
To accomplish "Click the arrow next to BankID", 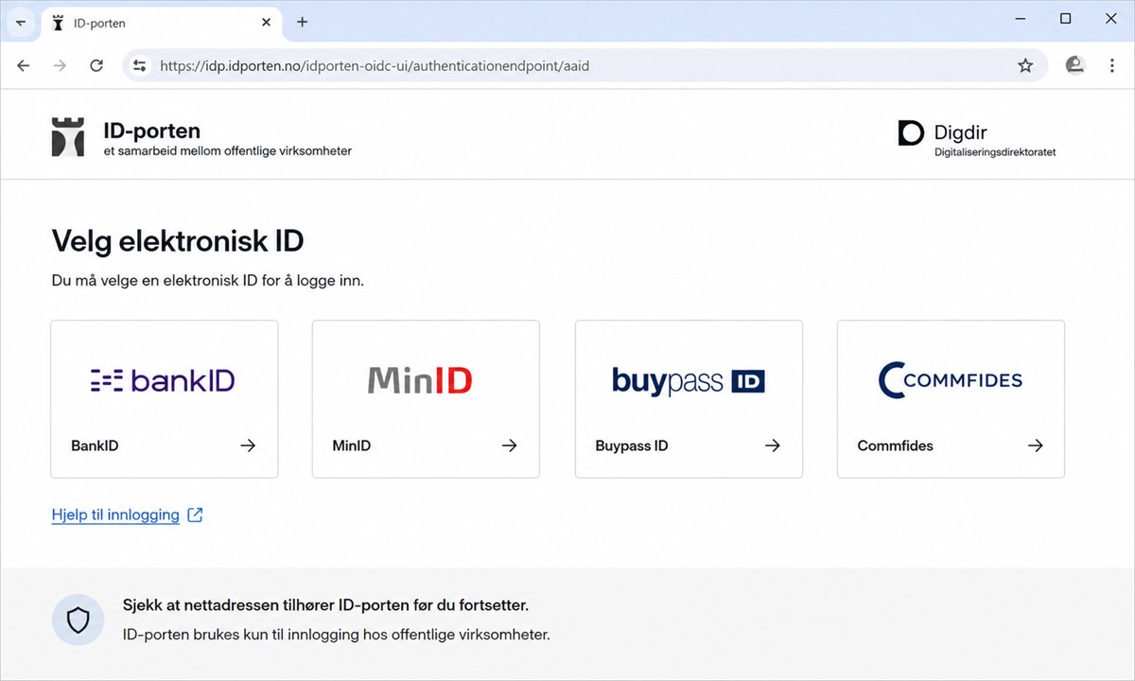I will coord(248,445).
